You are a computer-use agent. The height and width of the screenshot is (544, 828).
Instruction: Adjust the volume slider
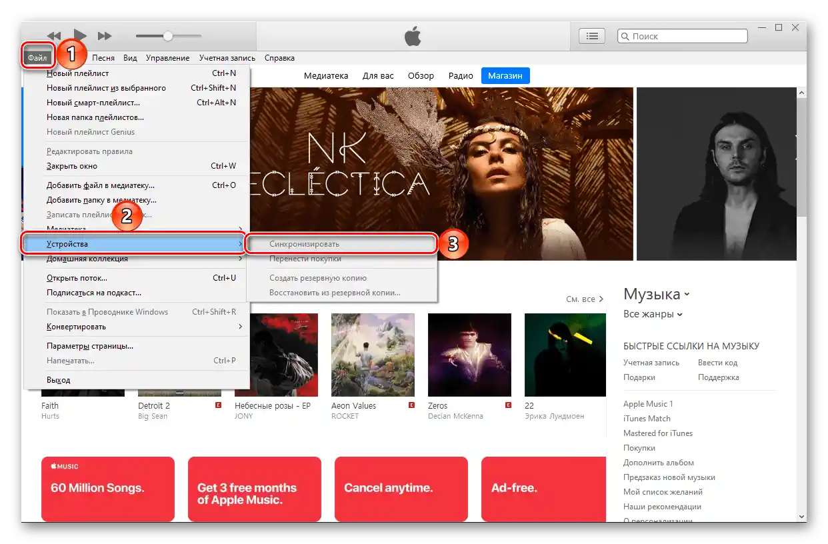(x=168, y=36)
